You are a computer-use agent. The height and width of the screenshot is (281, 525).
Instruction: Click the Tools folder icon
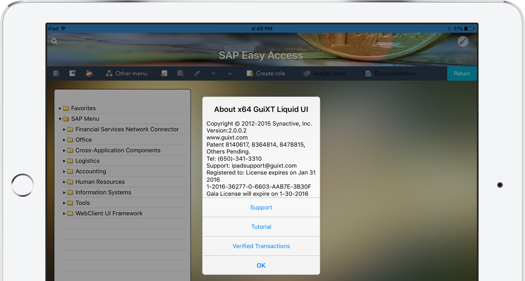70,203
